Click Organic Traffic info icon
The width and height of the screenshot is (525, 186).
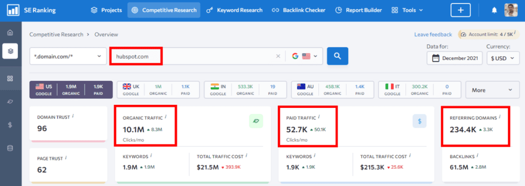(x=166, y=117)
